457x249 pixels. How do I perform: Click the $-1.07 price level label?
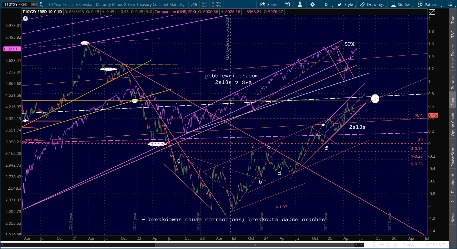coord(281,207)
